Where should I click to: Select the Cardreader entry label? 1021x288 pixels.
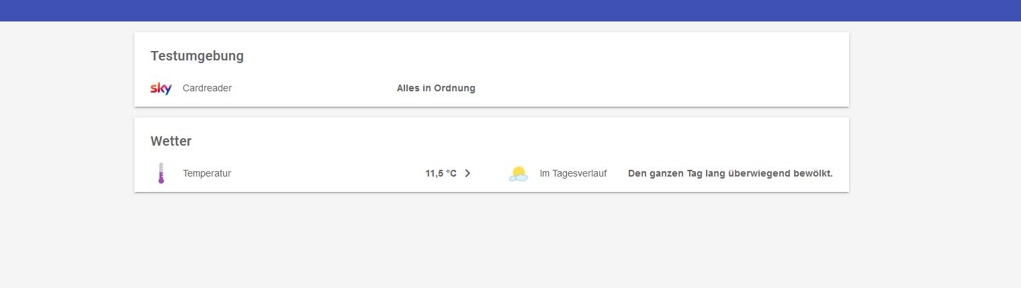[207, 88]
